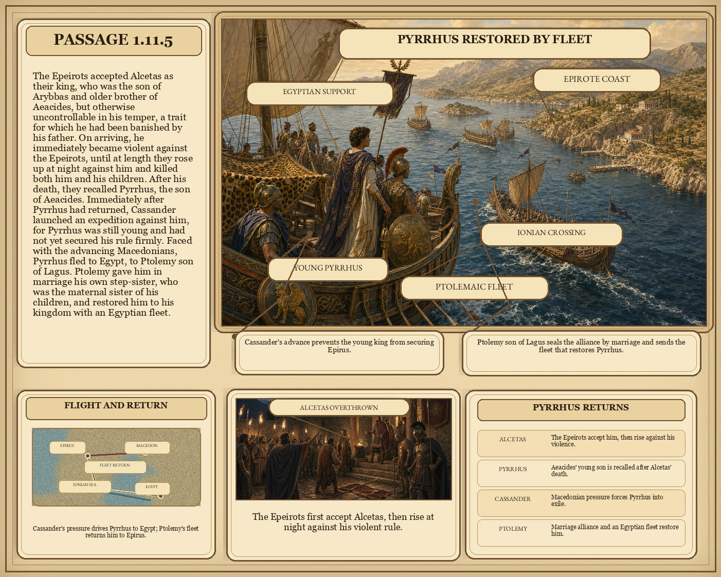Click the map caption about Cassander's pressure
721x577 pixels.
[x=116, y=532]
